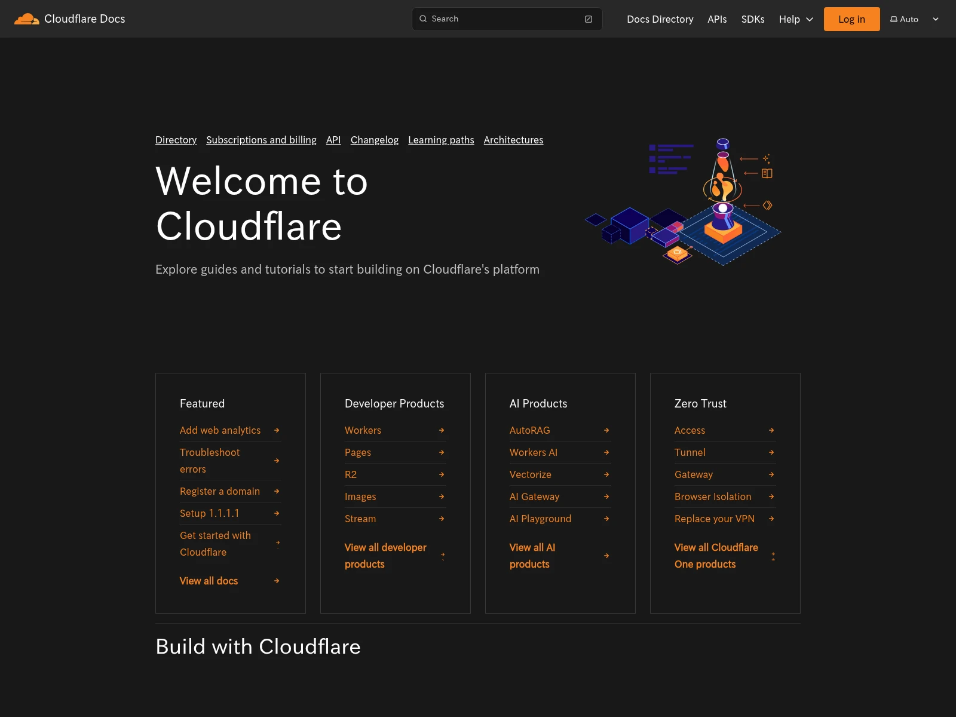Image resolution: width=956 pixels, height=717 pixels.
Task: Click the keyboard shortcut icon in search bar
Action: (x=588, y=19)
